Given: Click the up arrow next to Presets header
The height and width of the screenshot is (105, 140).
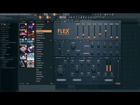Looking at the screenshot, I should (x=50, y=22).
